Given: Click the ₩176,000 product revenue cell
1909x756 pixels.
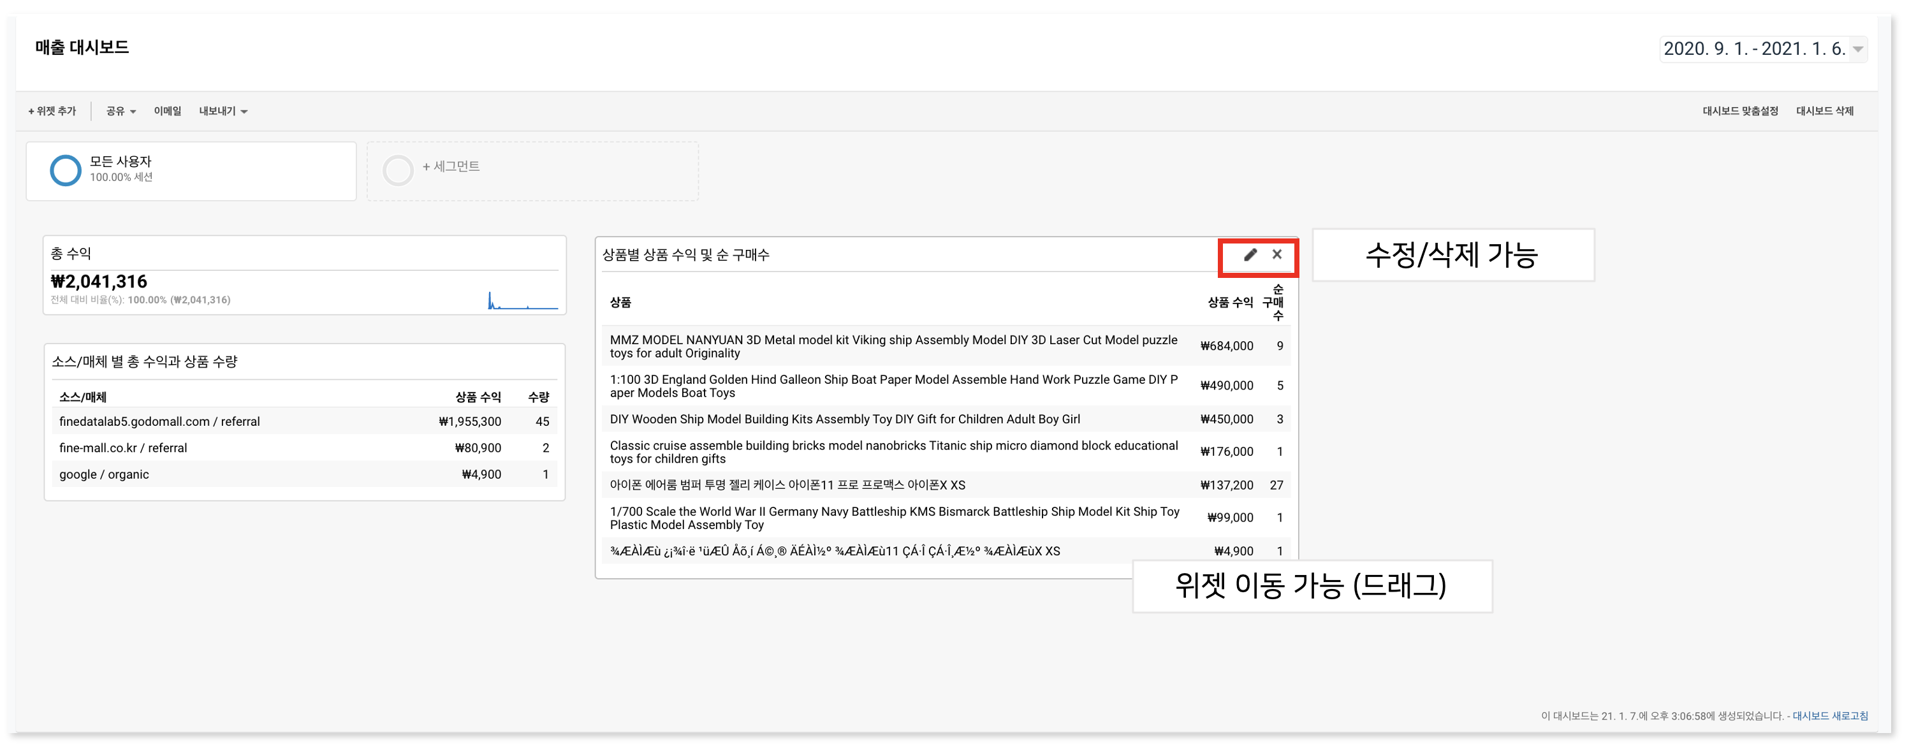Looking at the screenshot, I should pos(1227,452).
